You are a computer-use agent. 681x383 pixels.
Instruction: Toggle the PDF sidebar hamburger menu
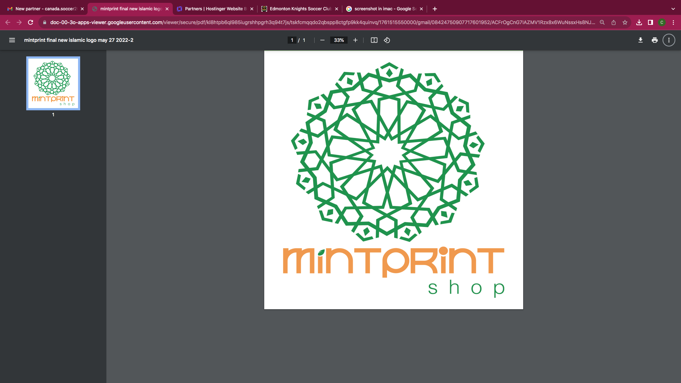[x=12, y=40]
